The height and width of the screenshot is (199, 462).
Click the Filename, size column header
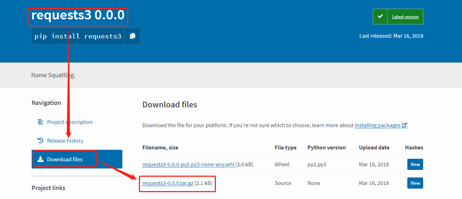(x=160, y=148)
